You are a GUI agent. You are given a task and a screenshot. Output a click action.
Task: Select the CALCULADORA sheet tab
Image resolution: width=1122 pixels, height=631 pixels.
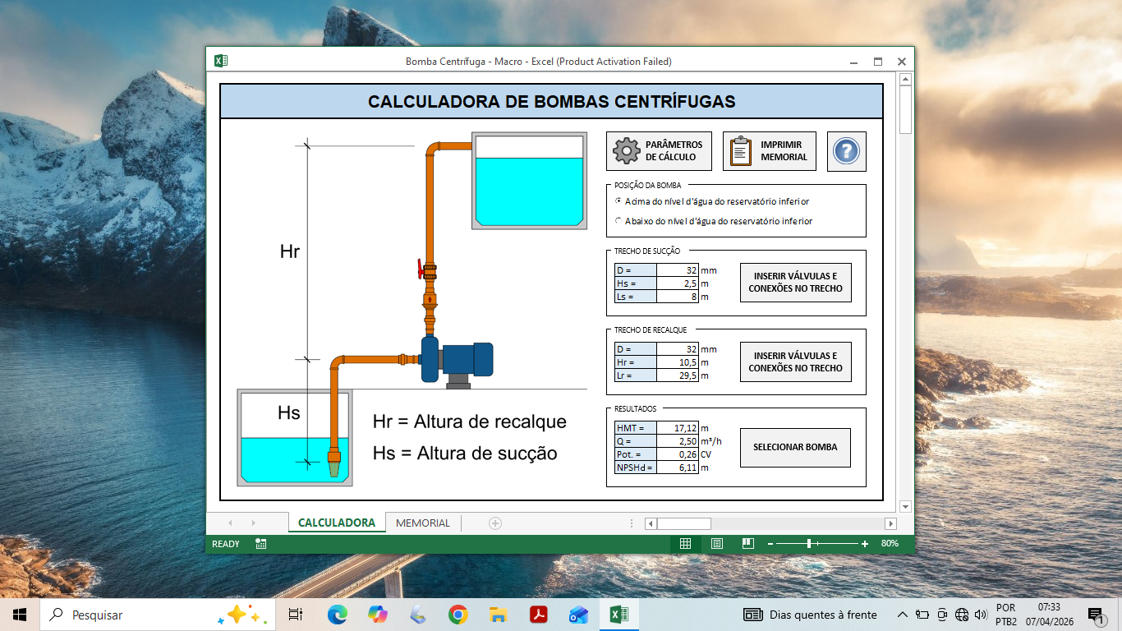point(337,523)
